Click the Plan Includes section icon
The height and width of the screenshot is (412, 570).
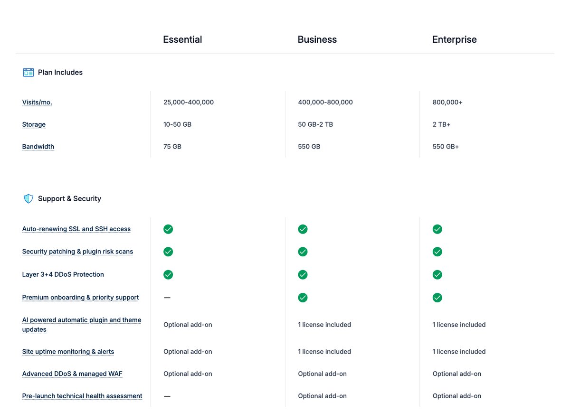point(28,72)
